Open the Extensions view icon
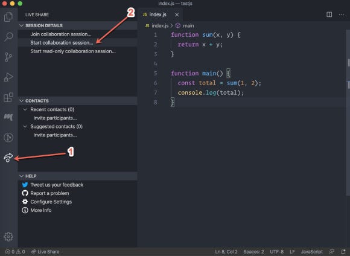The height and width of the screenshot is (256, 350). [x=8, y=97]
